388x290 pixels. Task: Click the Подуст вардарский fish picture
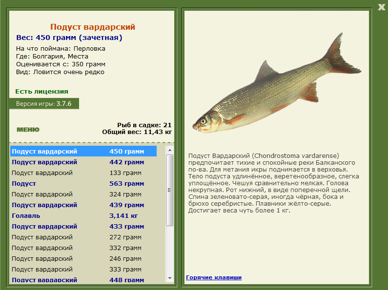277,83
